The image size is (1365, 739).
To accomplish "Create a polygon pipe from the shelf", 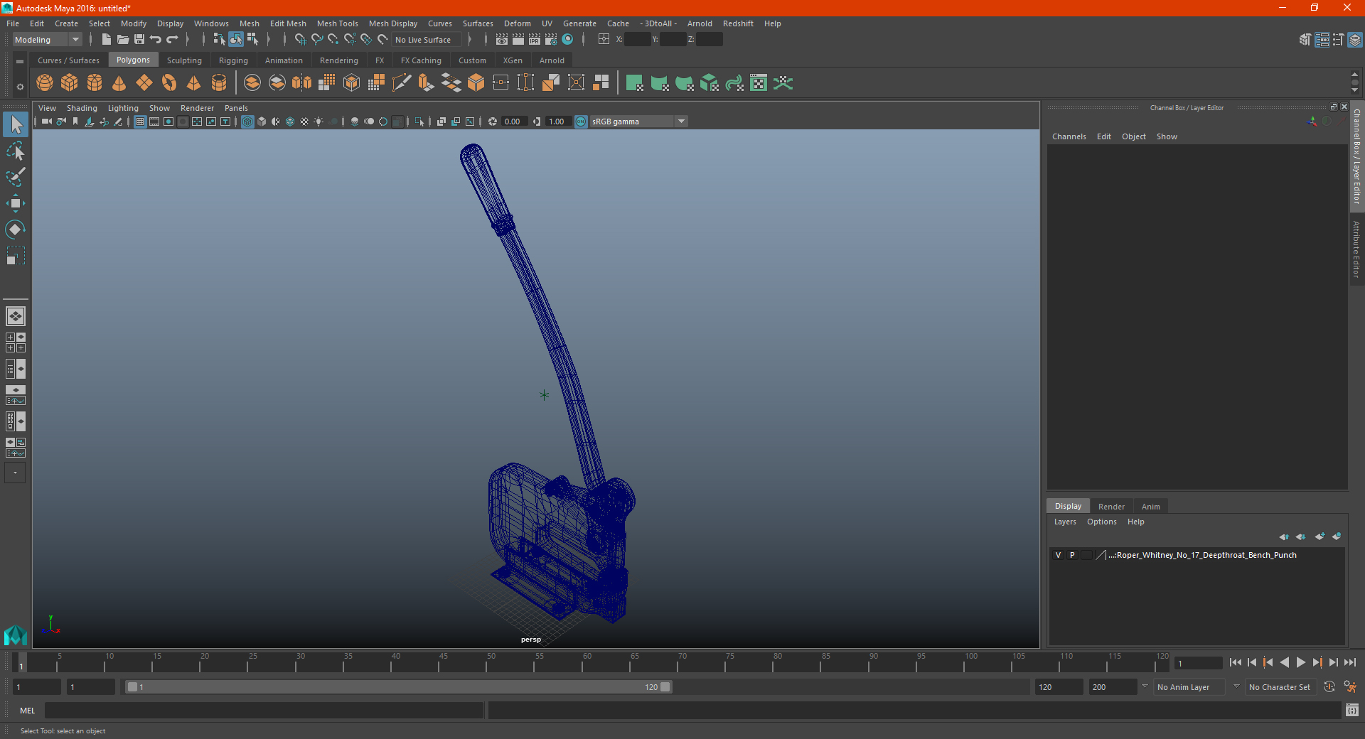I will pos(219,83).
